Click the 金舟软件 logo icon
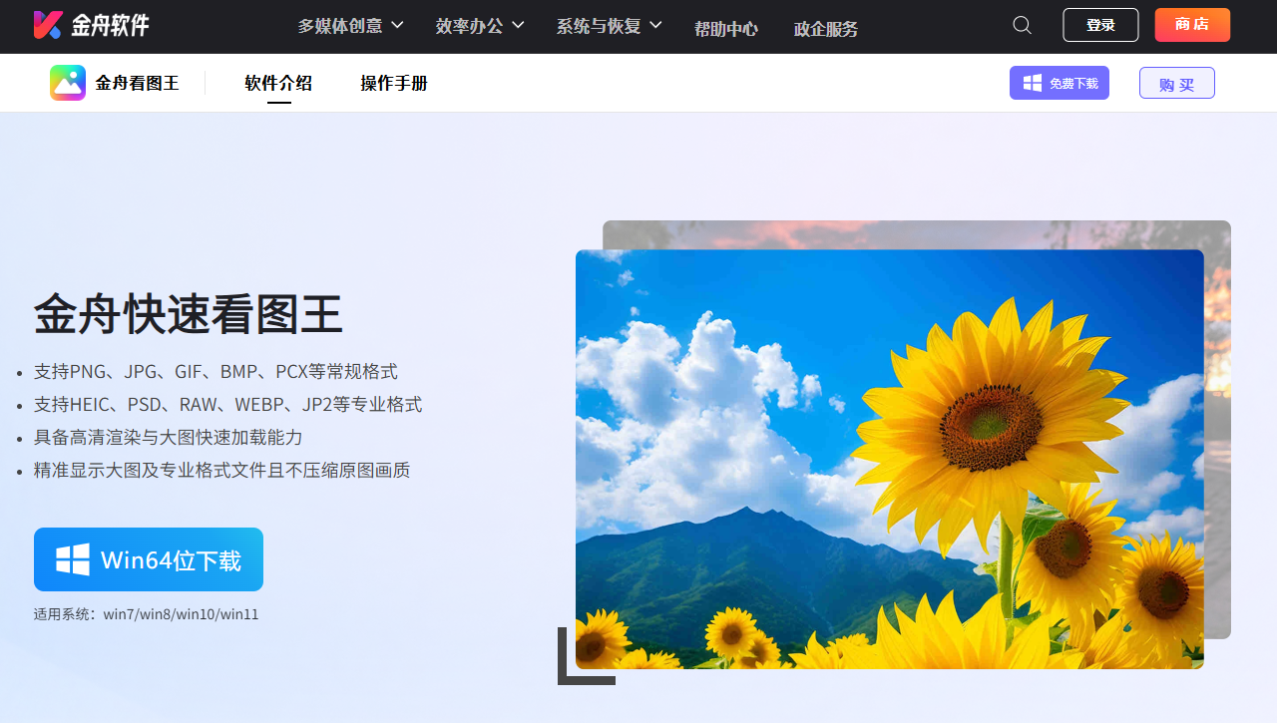 tap(48, 25)
